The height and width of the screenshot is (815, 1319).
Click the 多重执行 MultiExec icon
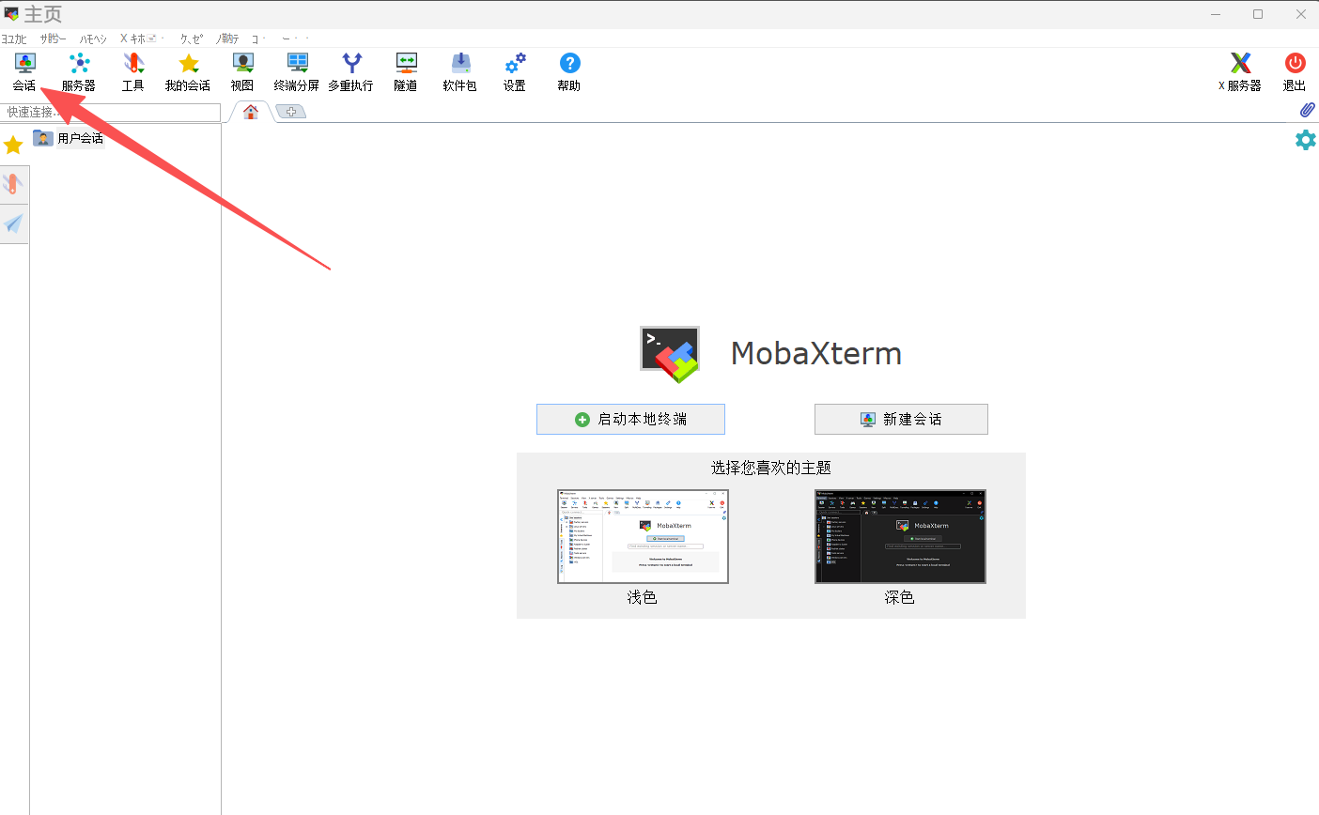(351, 71)
